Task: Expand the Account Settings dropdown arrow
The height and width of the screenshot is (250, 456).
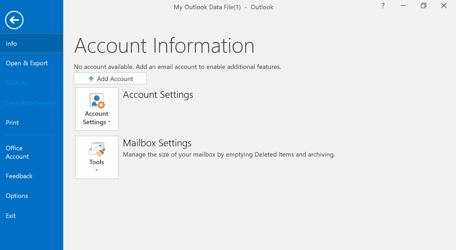Action: pyautogui.click(x=109, y=122)
